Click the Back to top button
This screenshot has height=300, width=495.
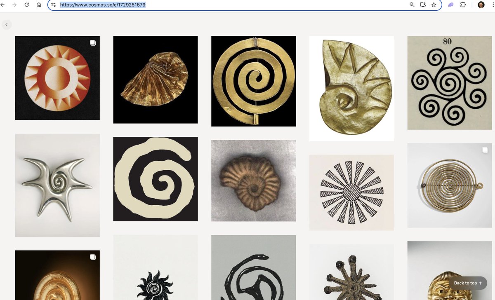tap(468, 283)
